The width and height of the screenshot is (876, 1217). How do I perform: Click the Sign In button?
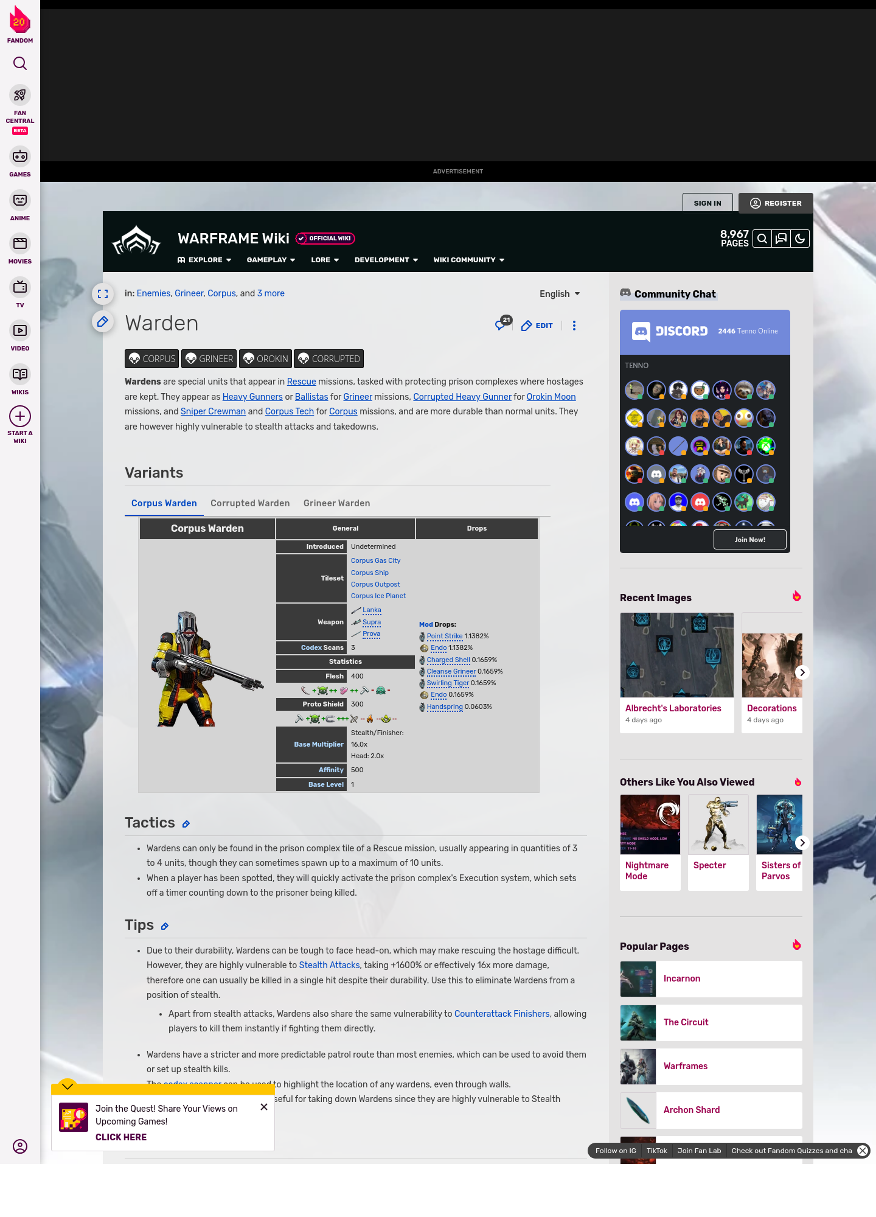tap(707, 203)
